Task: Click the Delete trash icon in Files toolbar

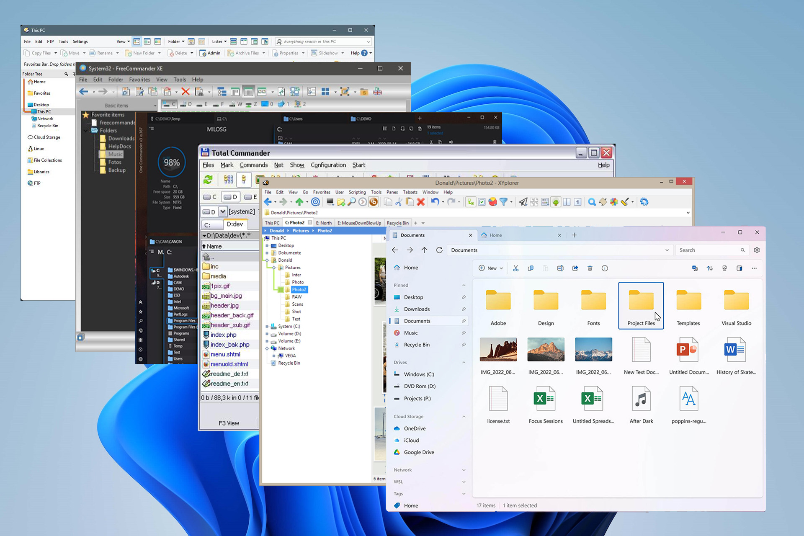Action: click(x=590, y=268)
